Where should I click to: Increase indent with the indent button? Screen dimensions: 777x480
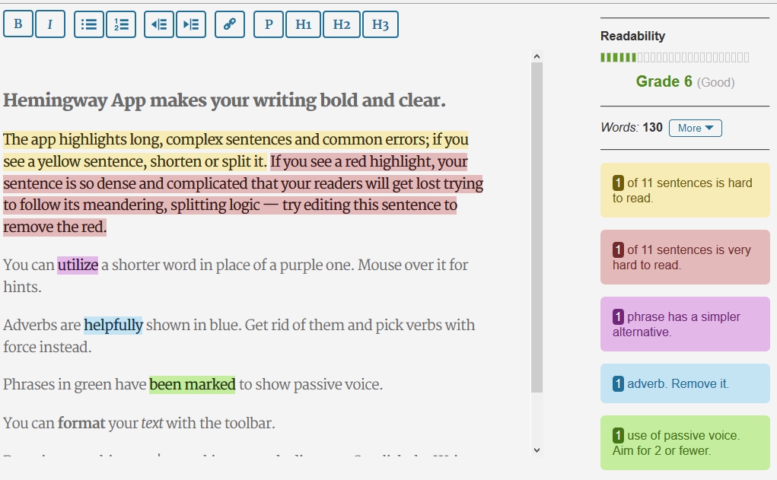click(x=191, y=24)
